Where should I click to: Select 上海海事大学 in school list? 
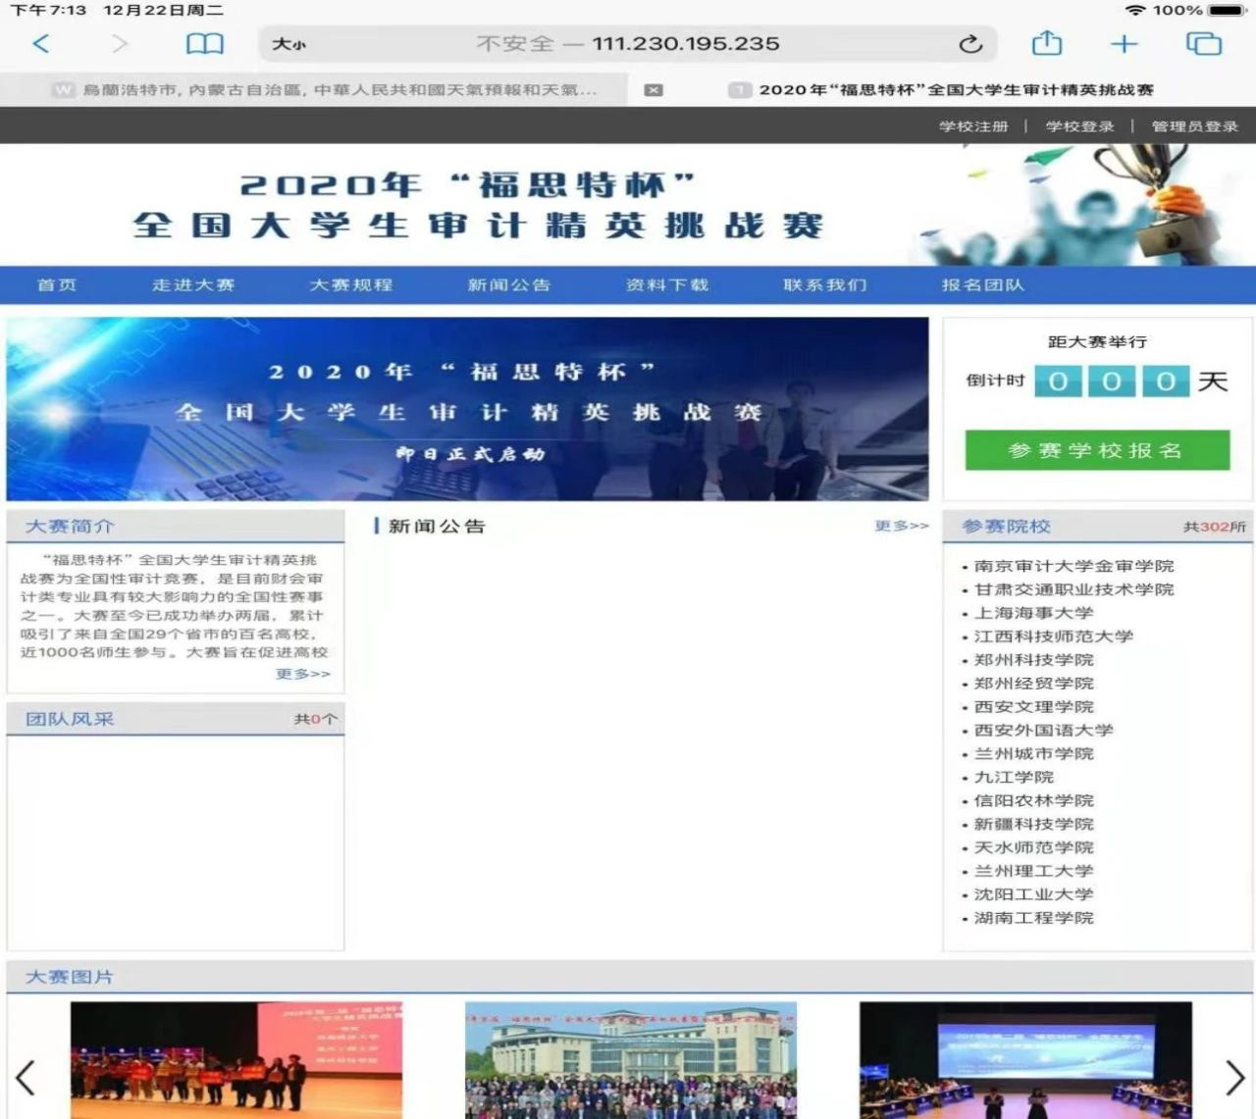pos(1033,614)
